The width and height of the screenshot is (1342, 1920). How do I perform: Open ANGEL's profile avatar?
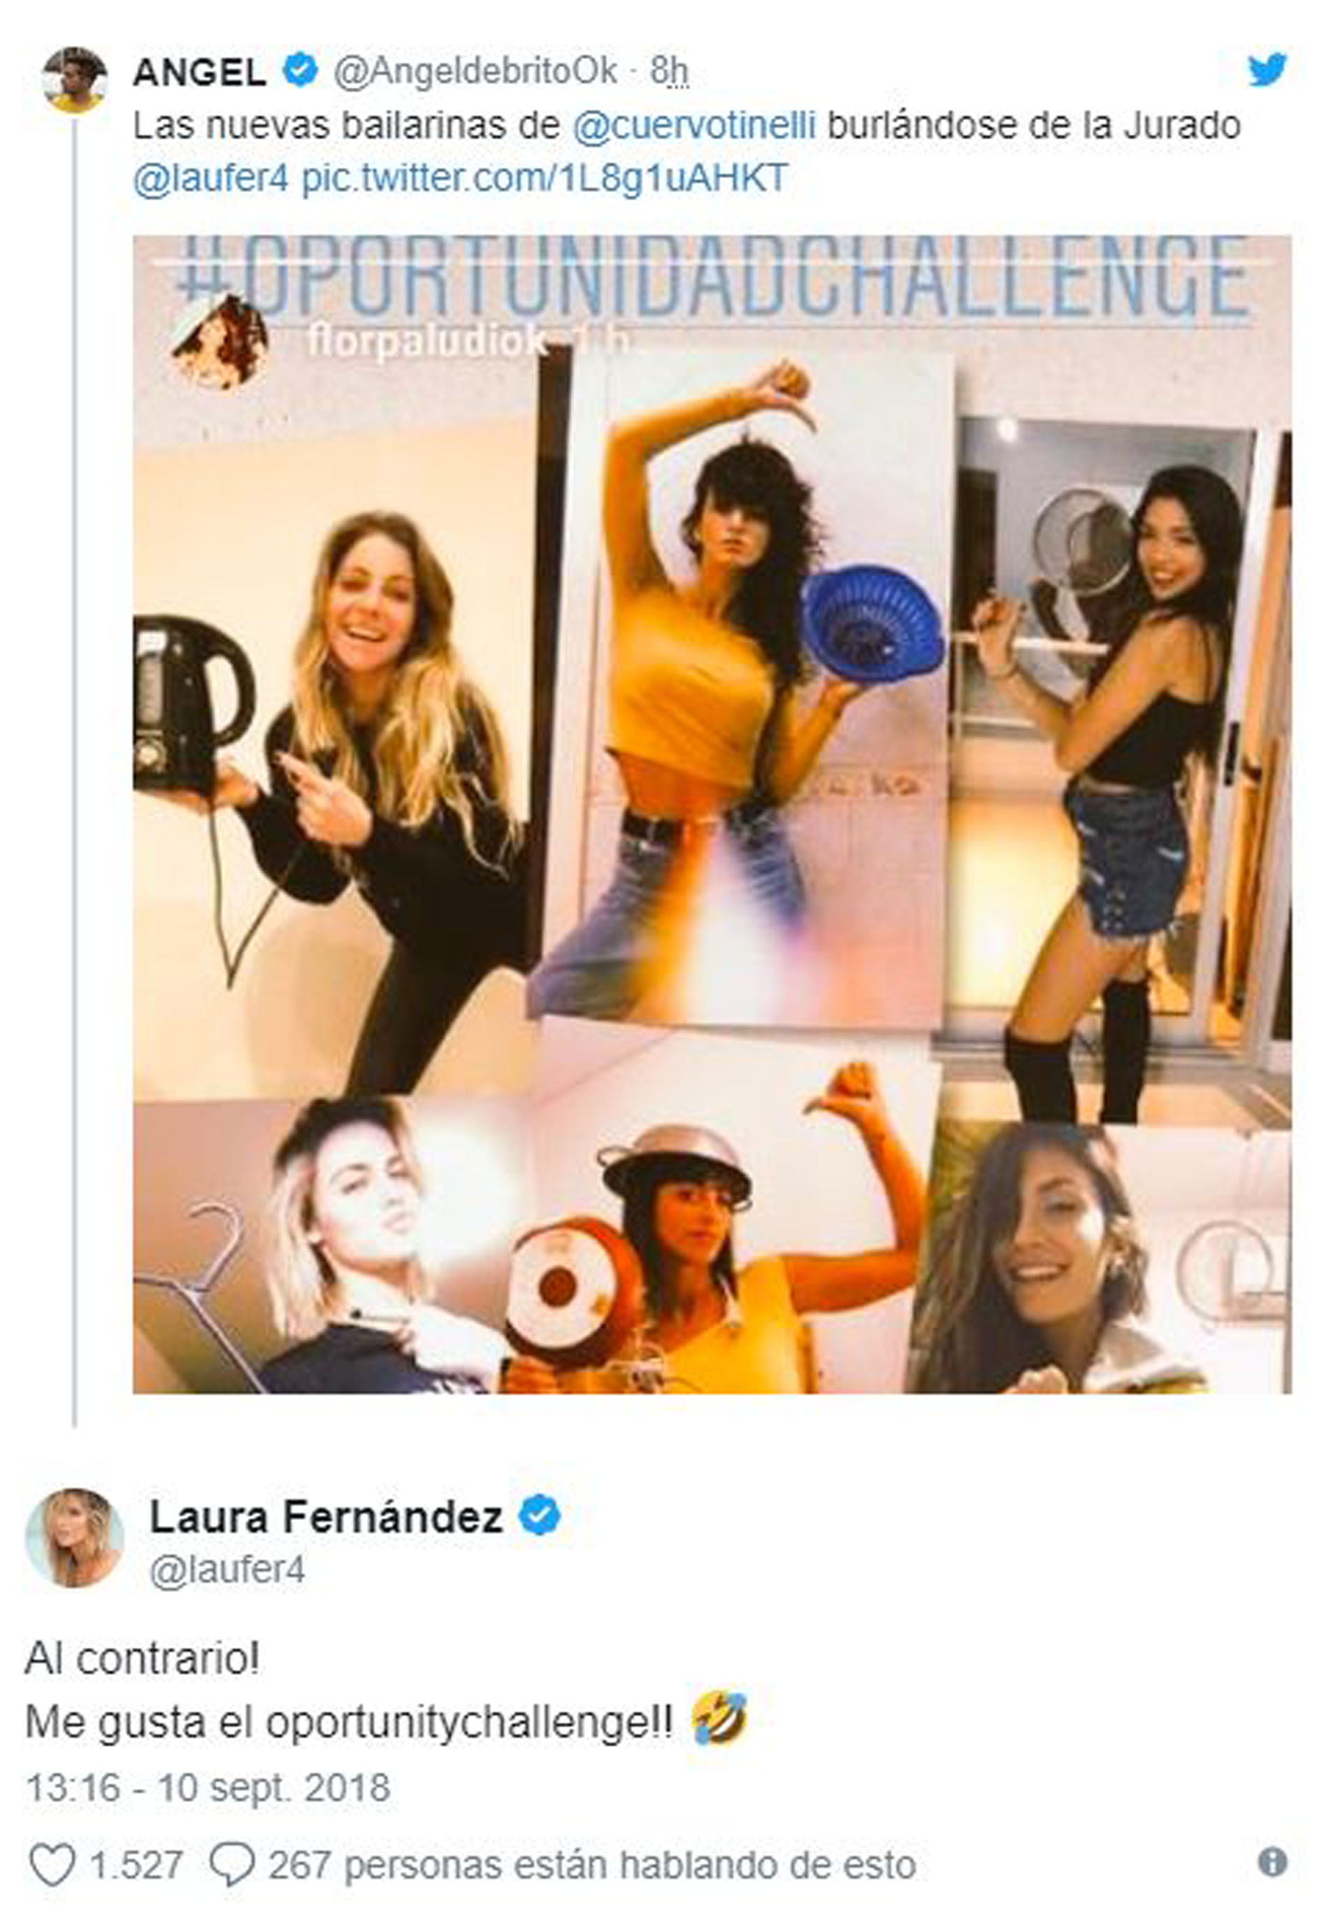coord(73,80)
